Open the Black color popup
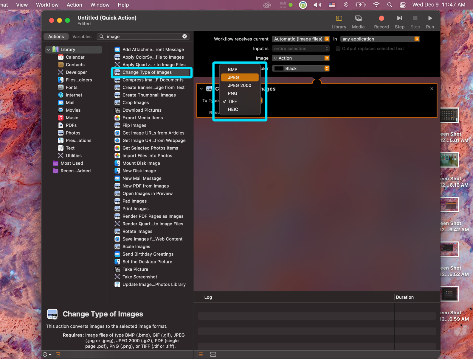 click(x=301, y=68)
